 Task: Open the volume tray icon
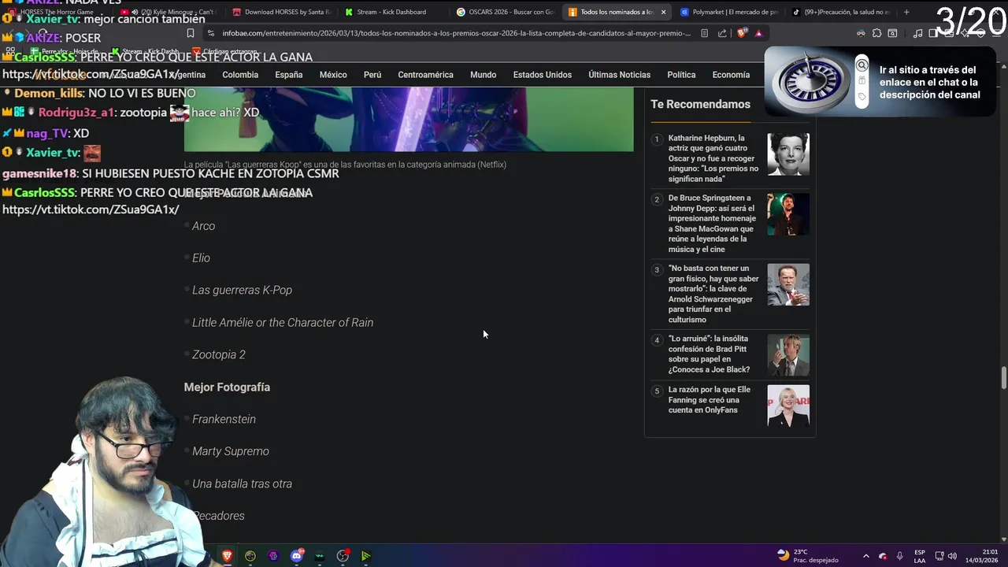click(x=952, y=556)
